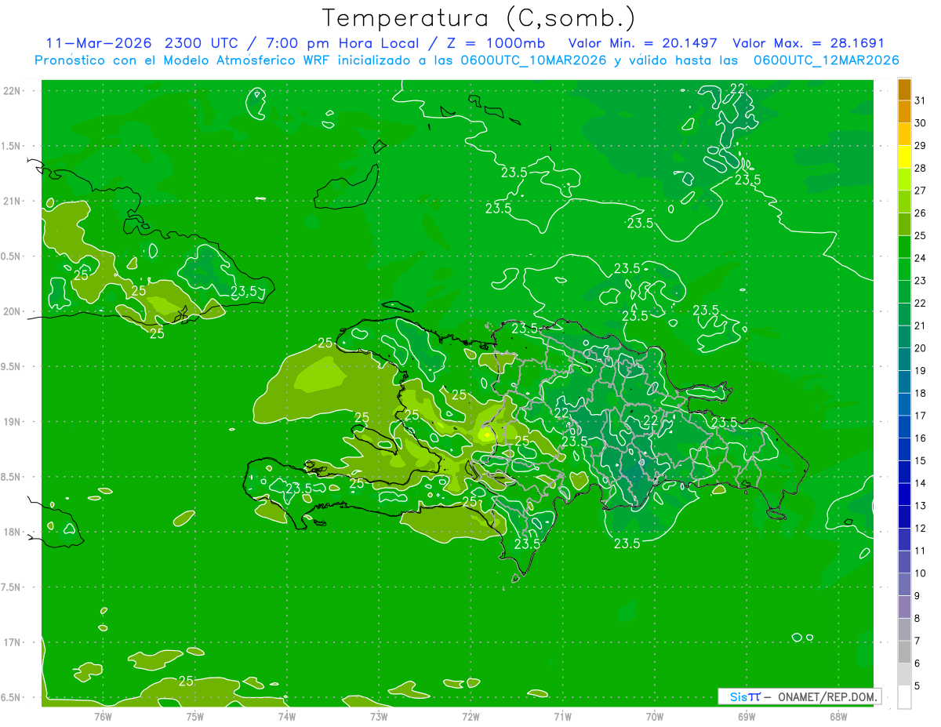Click legend value label '18'
This screenshot has height=727, width=941.
(921, 393)
